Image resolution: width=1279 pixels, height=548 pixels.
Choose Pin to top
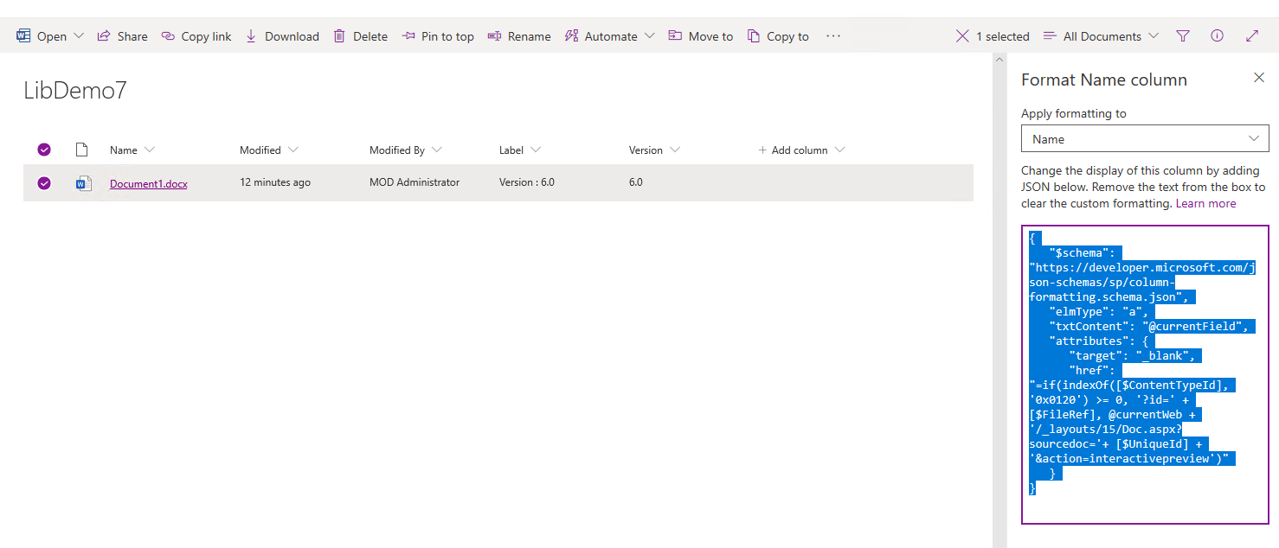coord(438,36)
